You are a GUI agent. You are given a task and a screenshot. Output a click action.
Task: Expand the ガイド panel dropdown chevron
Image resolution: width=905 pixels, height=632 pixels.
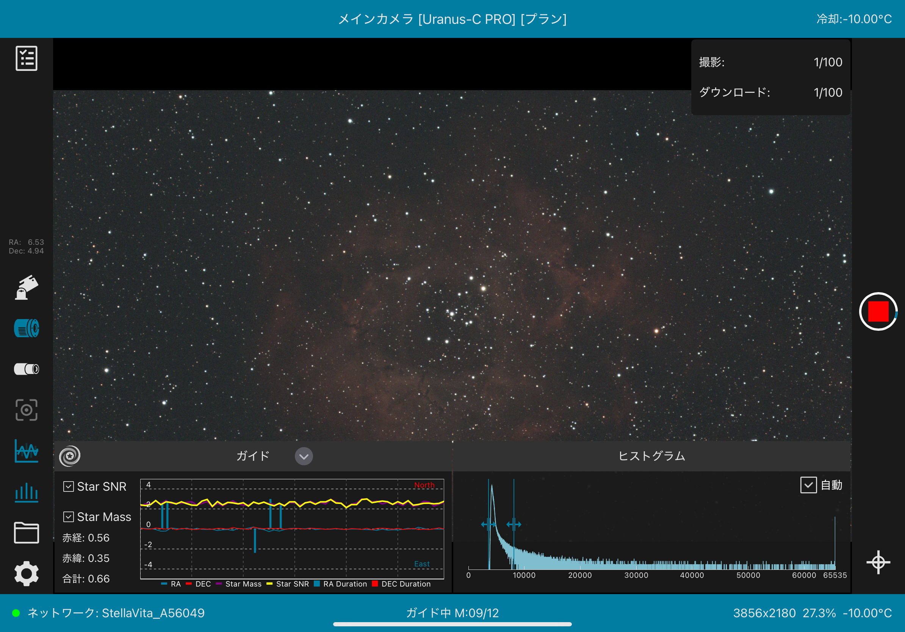coord(304,456)
